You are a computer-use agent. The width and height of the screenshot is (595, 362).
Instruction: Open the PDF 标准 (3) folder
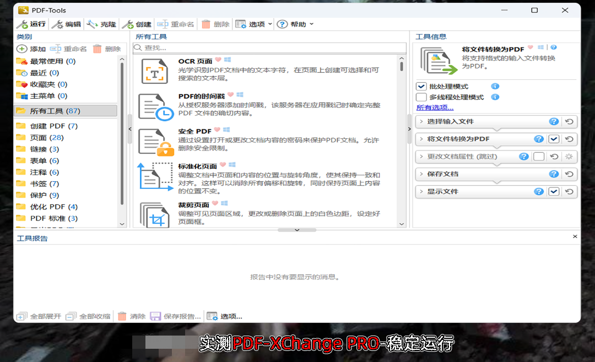click(47, 218)
